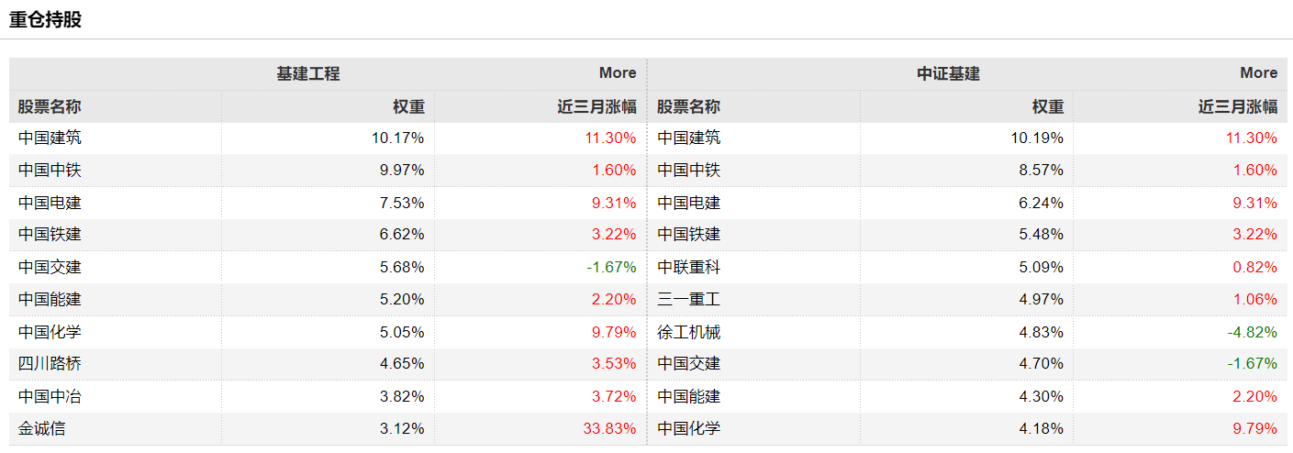
Task: Click the 3.12% weight value
Action: pos(402,428)
